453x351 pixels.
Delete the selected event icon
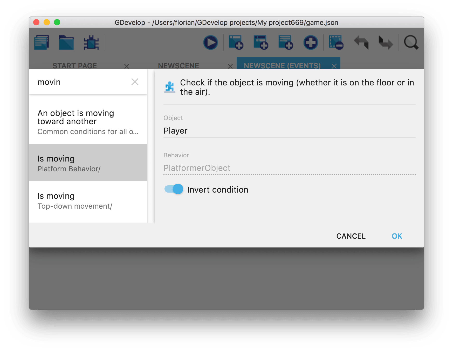(x=336, y=42)
